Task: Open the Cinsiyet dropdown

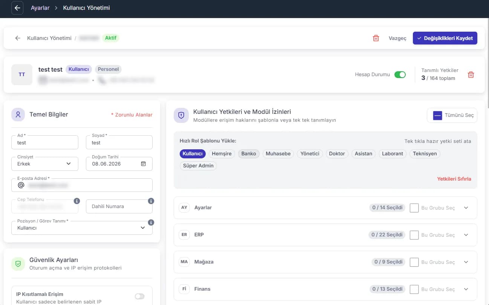Action: [x=45, y=164]
